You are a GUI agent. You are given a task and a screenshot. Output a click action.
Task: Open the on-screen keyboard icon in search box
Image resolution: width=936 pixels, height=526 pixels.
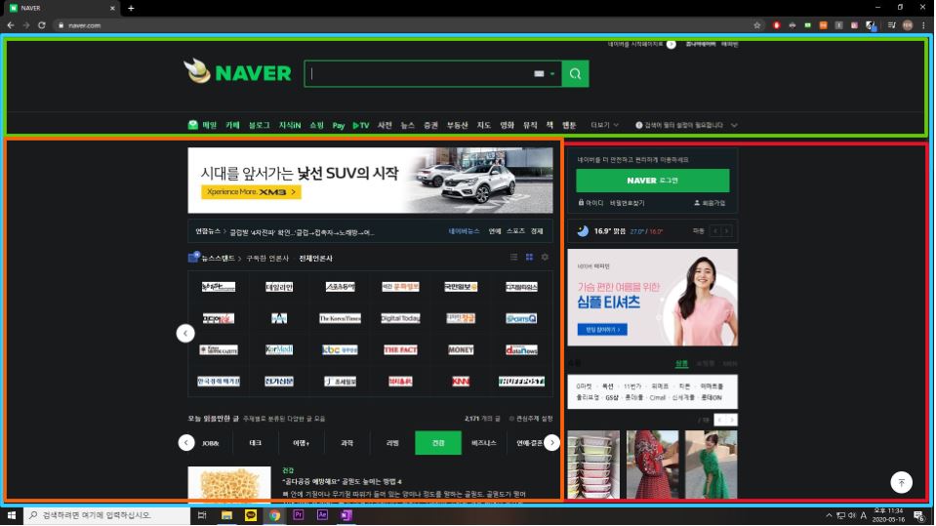[539, 73]
